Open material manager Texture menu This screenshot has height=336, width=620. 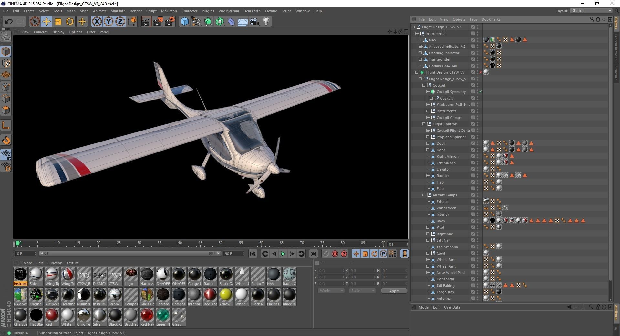[73, 263]
